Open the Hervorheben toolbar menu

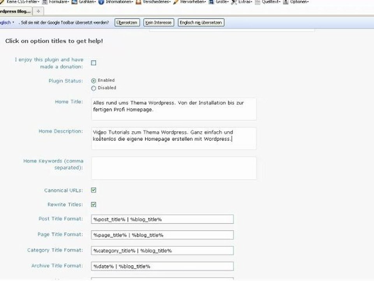[190, 2]
